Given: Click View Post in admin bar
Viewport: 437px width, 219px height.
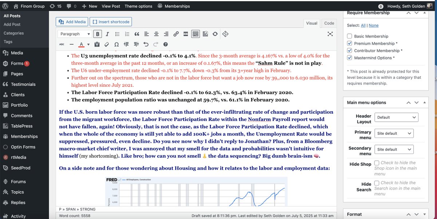Looking at the screenshot, I should point(111,6).
